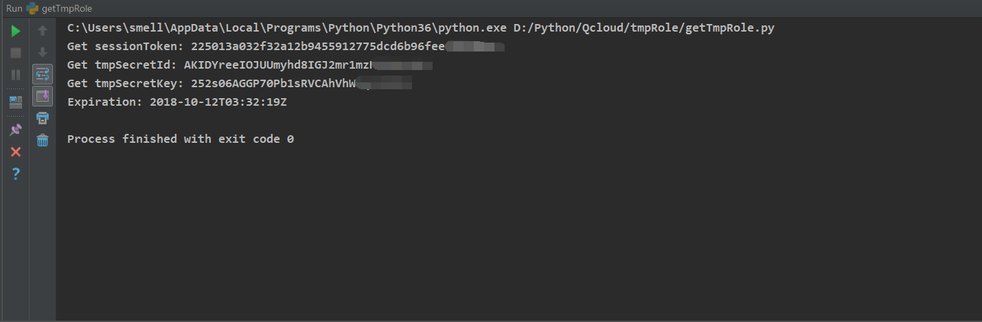
Task: Toggle scroll to end of output
Action: coord(43,95)
